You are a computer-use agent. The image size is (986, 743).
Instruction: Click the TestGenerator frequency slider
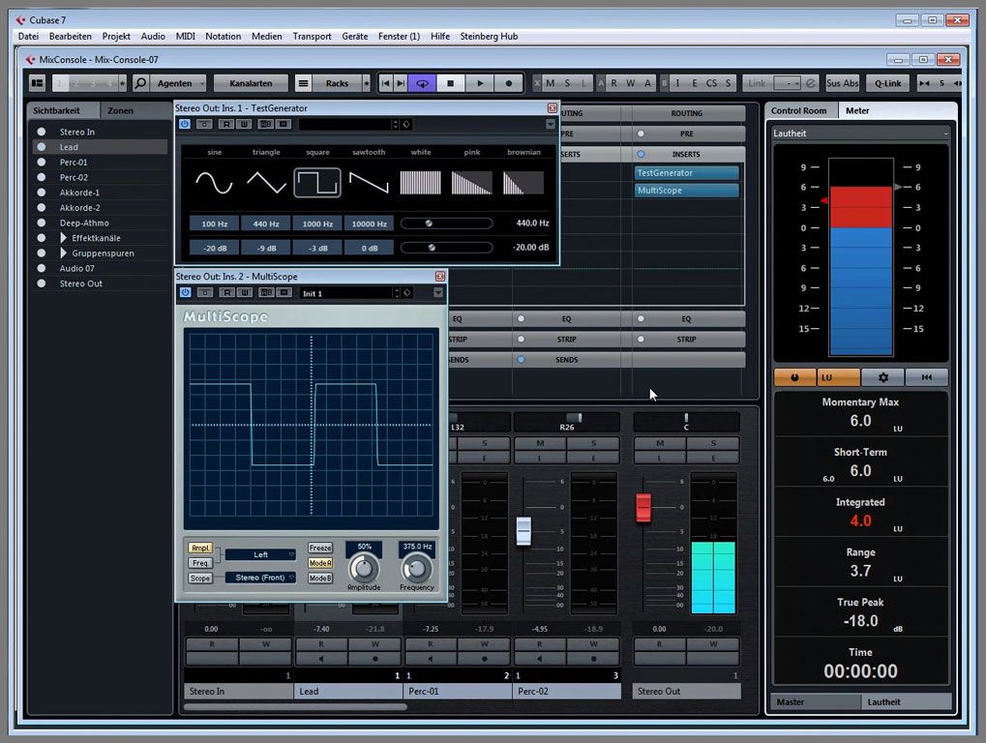(x=446, y=223)
